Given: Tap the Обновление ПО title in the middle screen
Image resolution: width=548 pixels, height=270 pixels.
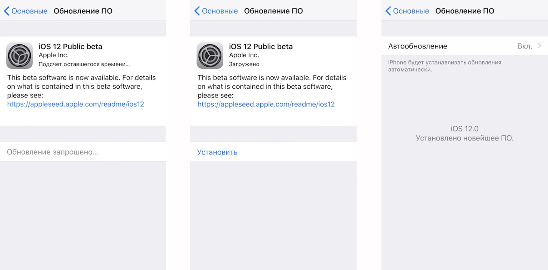Looking at the screenshot, I should (x=273, y=11).
